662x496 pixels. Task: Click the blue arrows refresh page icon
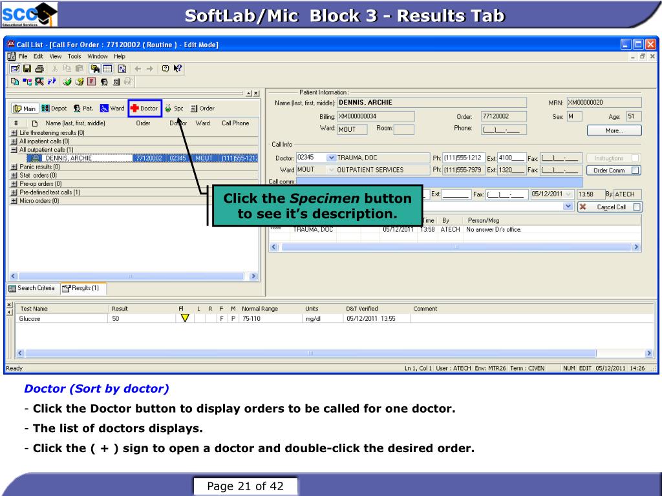(122, 68)
